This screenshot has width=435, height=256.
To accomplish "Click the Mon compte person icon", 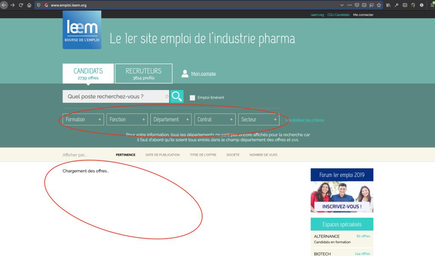I will (185, 73).
